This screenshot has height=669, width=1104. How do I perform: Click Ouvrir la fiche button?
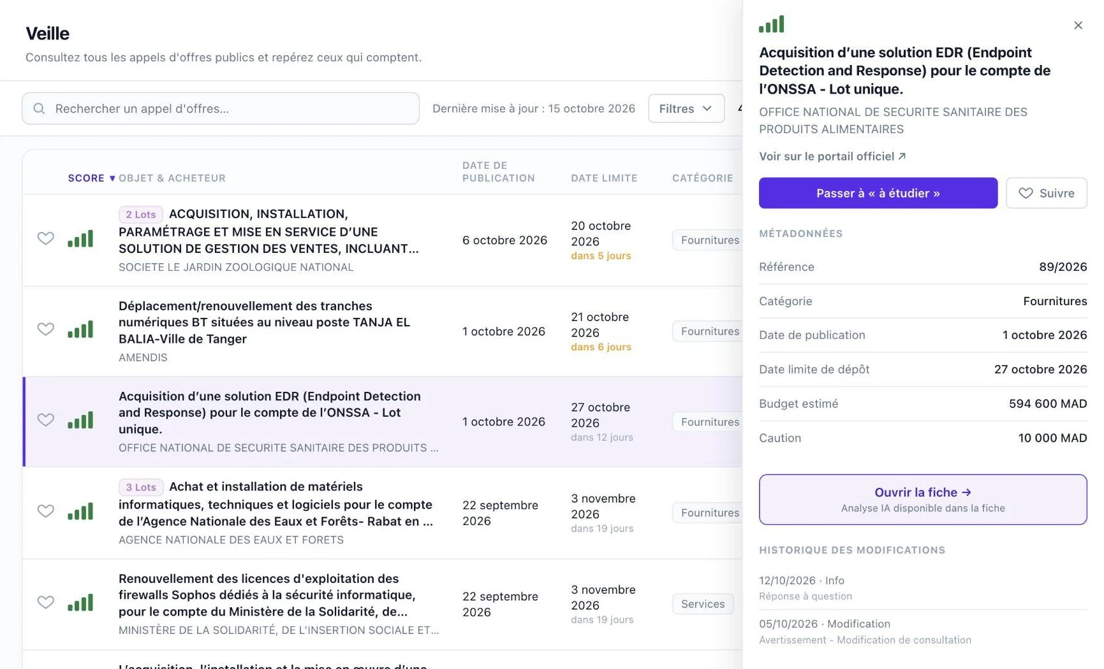click(x=922, y=500)
